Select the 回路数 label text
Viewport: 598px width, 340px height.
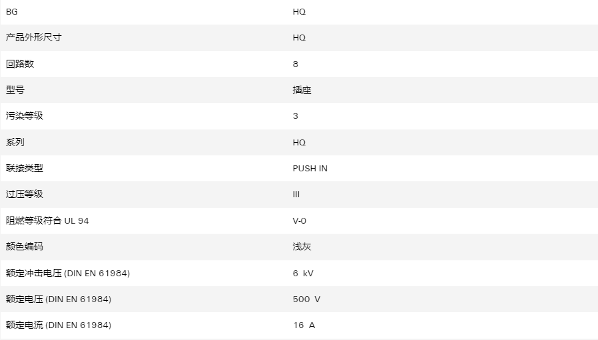click(20, 64)
